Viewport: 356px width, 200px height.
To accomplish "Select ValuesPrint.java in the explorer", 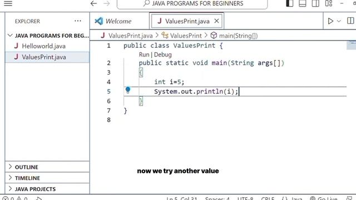I will (47, 57).
